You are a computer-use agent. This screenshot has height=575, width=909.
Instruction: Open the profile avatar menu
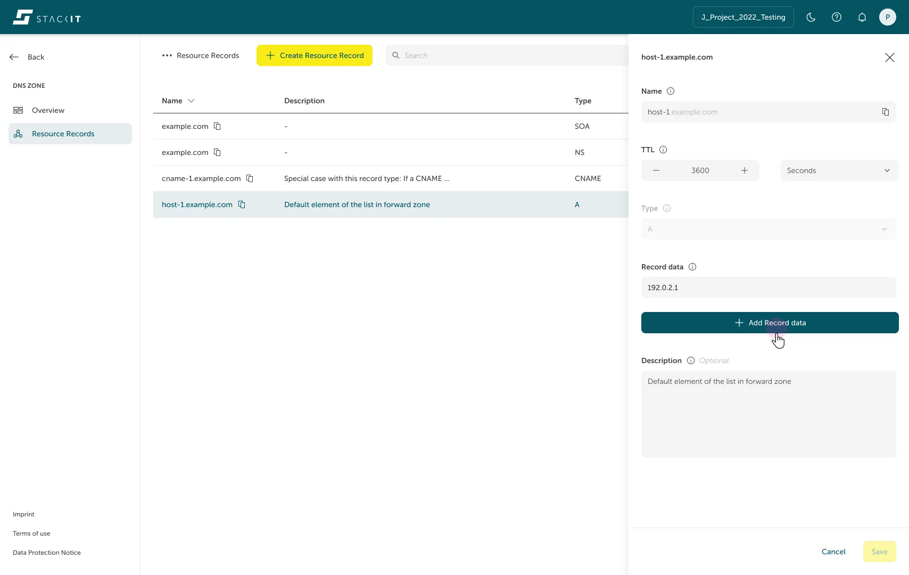pyautogui.click(x=887, y=17)
